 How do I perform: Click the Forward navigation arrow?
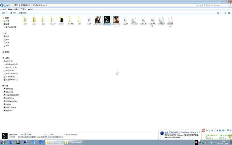[x=5, y=5]
